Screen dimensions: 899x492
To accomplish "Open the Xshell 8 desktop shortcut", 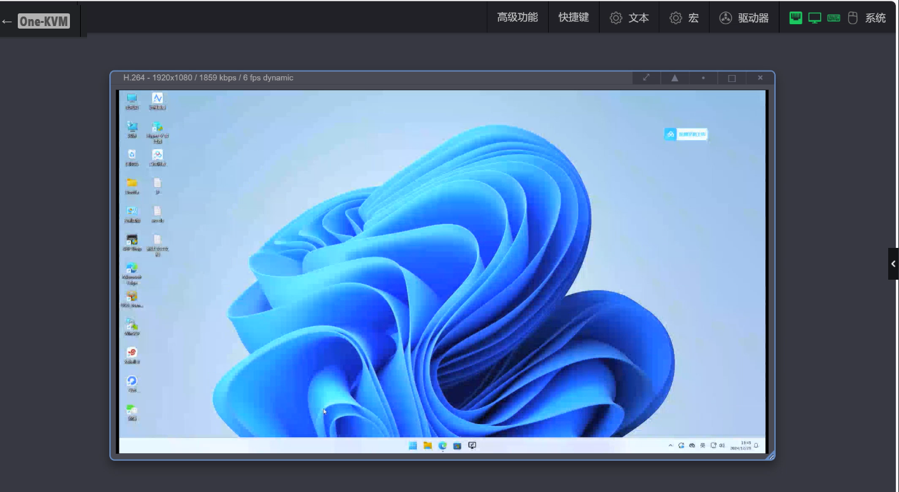I will (x=132, y=355).
